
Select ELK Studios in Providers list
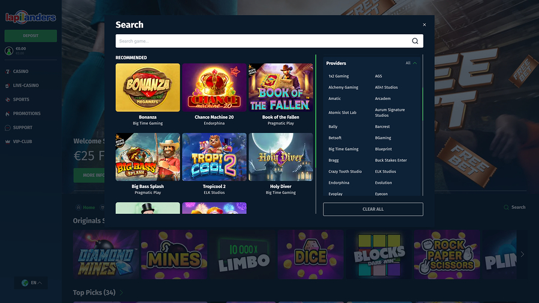click(x=385, y=172)
